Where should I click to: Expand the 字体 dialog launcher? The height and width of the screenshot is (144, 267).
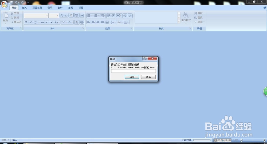click(83, 28)
